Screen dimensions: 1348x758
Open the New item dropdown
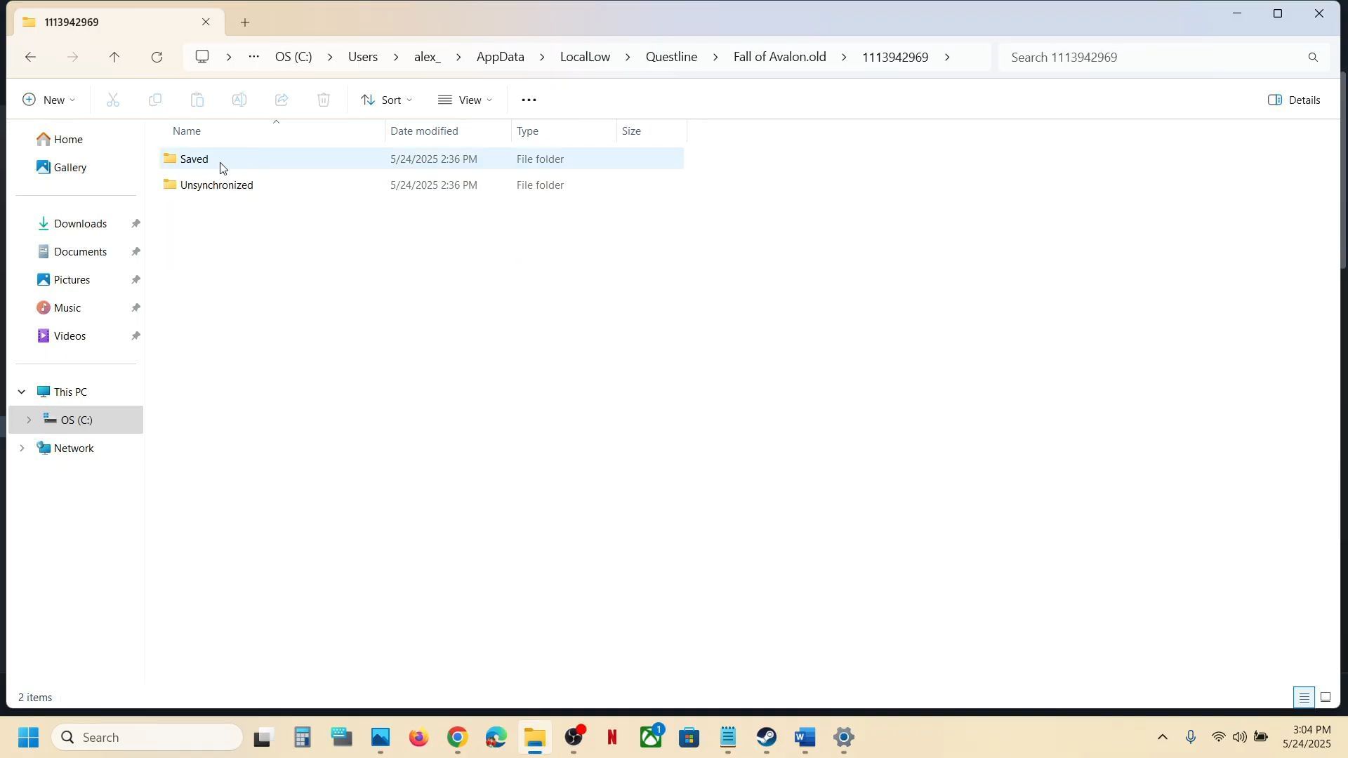pos(48,100)
